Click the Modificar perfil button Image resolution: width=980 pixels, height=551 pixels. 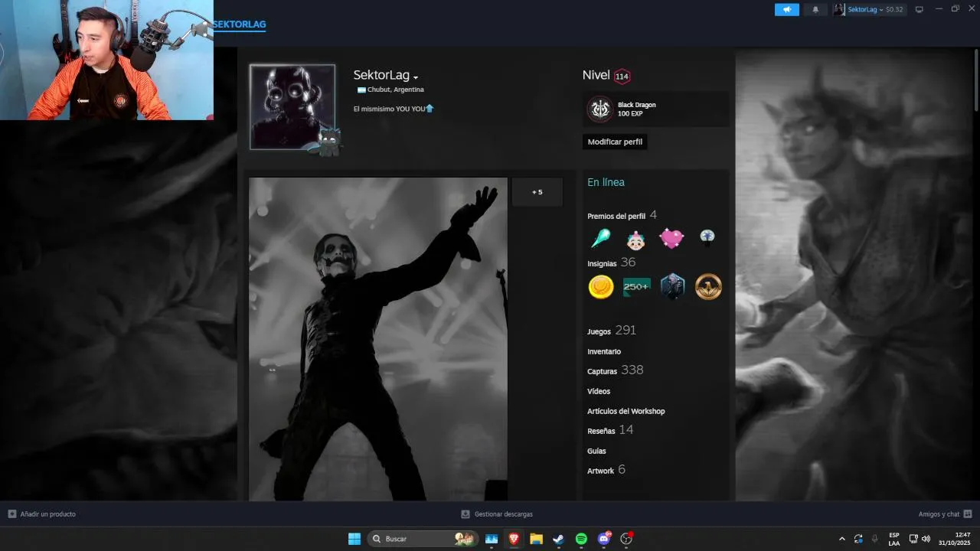(615, 142)
